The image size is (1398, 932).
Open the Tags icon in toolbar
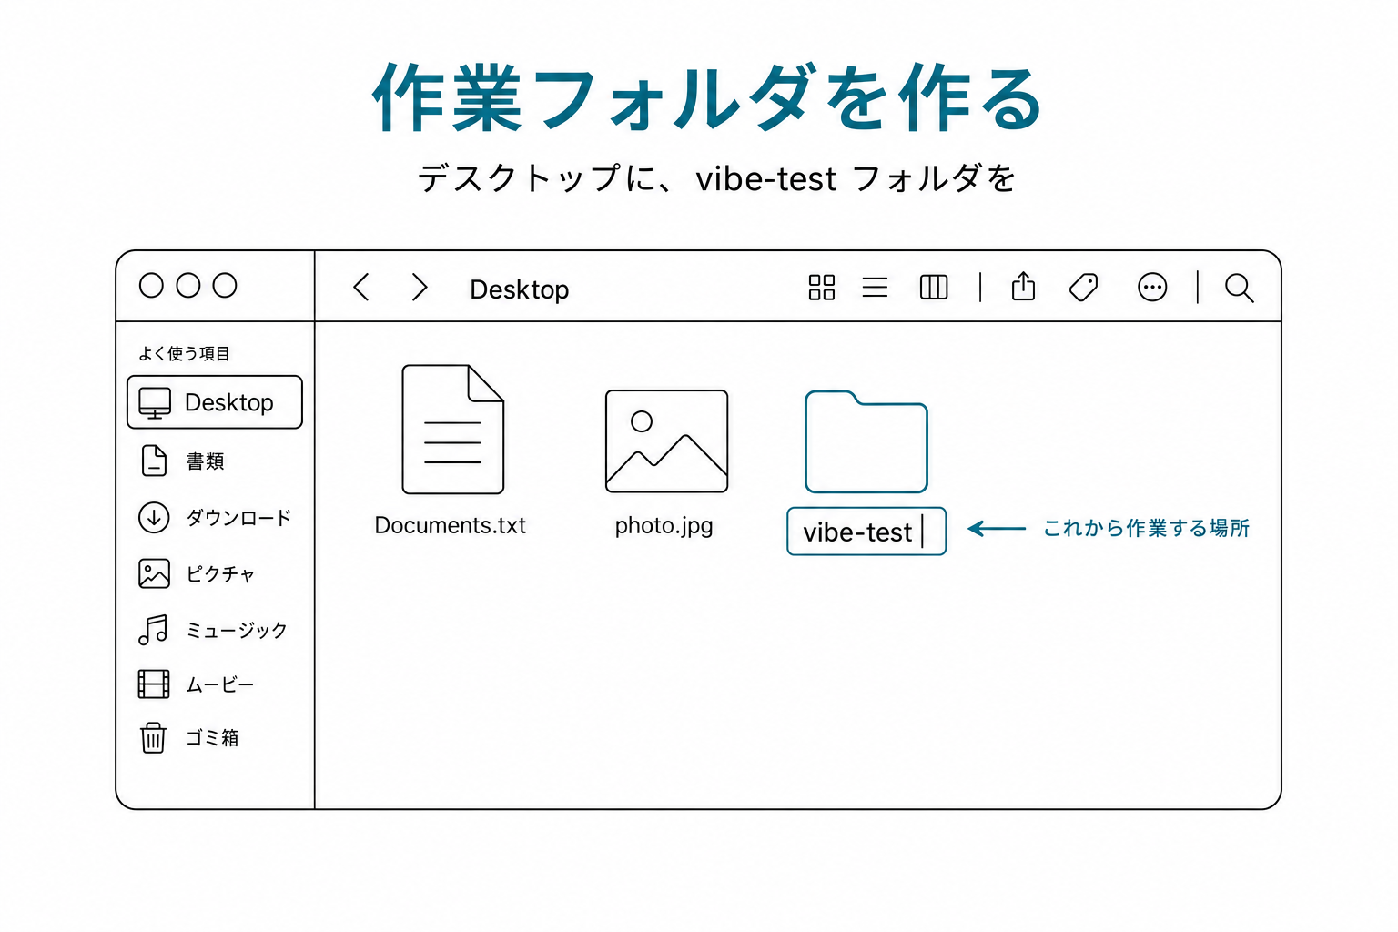coord(1083,288)
